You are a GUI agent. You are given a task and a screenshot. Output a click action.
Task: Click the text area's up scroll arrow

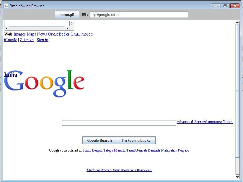tap(71, 22)
